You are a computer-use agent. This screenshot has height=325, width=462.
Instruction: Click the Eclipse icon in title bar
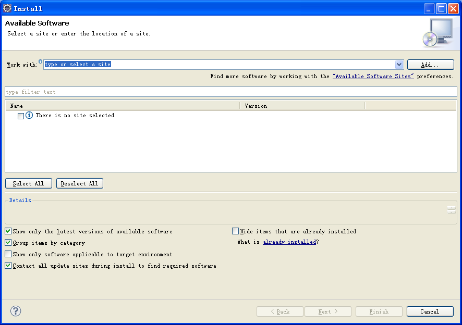point(7,8)
